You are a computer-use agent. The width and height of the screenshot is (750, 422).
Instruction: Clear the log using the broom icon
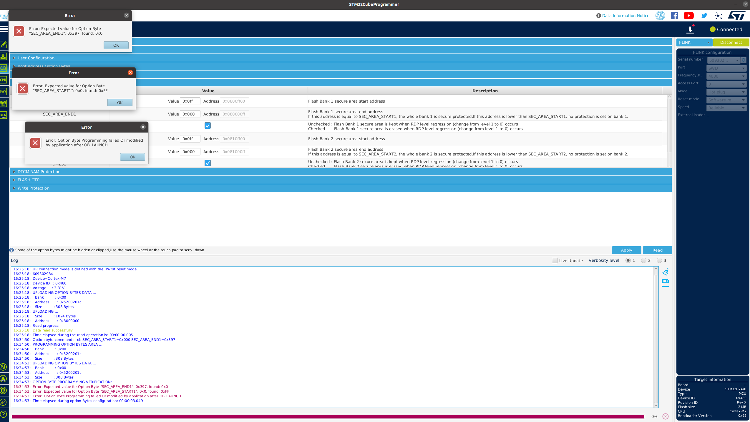(x=666, y=272)
